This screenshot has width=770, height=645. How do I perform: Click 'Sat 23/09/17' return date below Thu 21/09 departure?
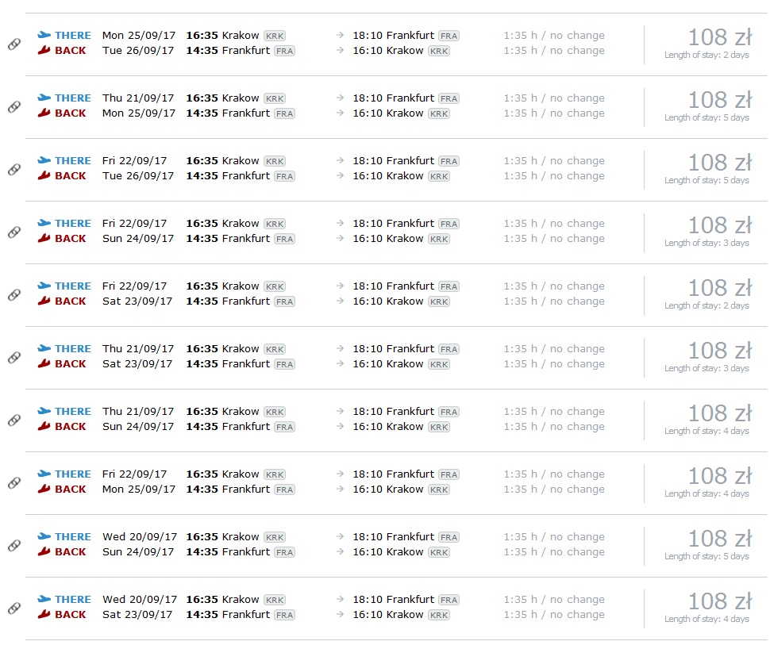pyautogui.click(x=137, y=363)
